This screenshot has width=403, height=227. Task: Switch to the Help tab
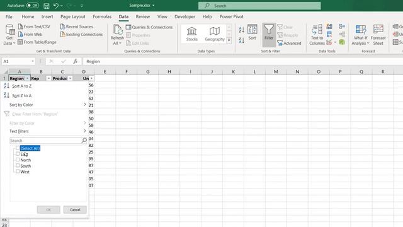207,16
